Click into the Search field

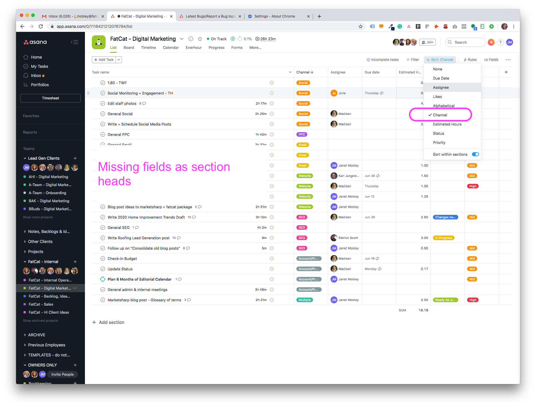click(465, 42)
